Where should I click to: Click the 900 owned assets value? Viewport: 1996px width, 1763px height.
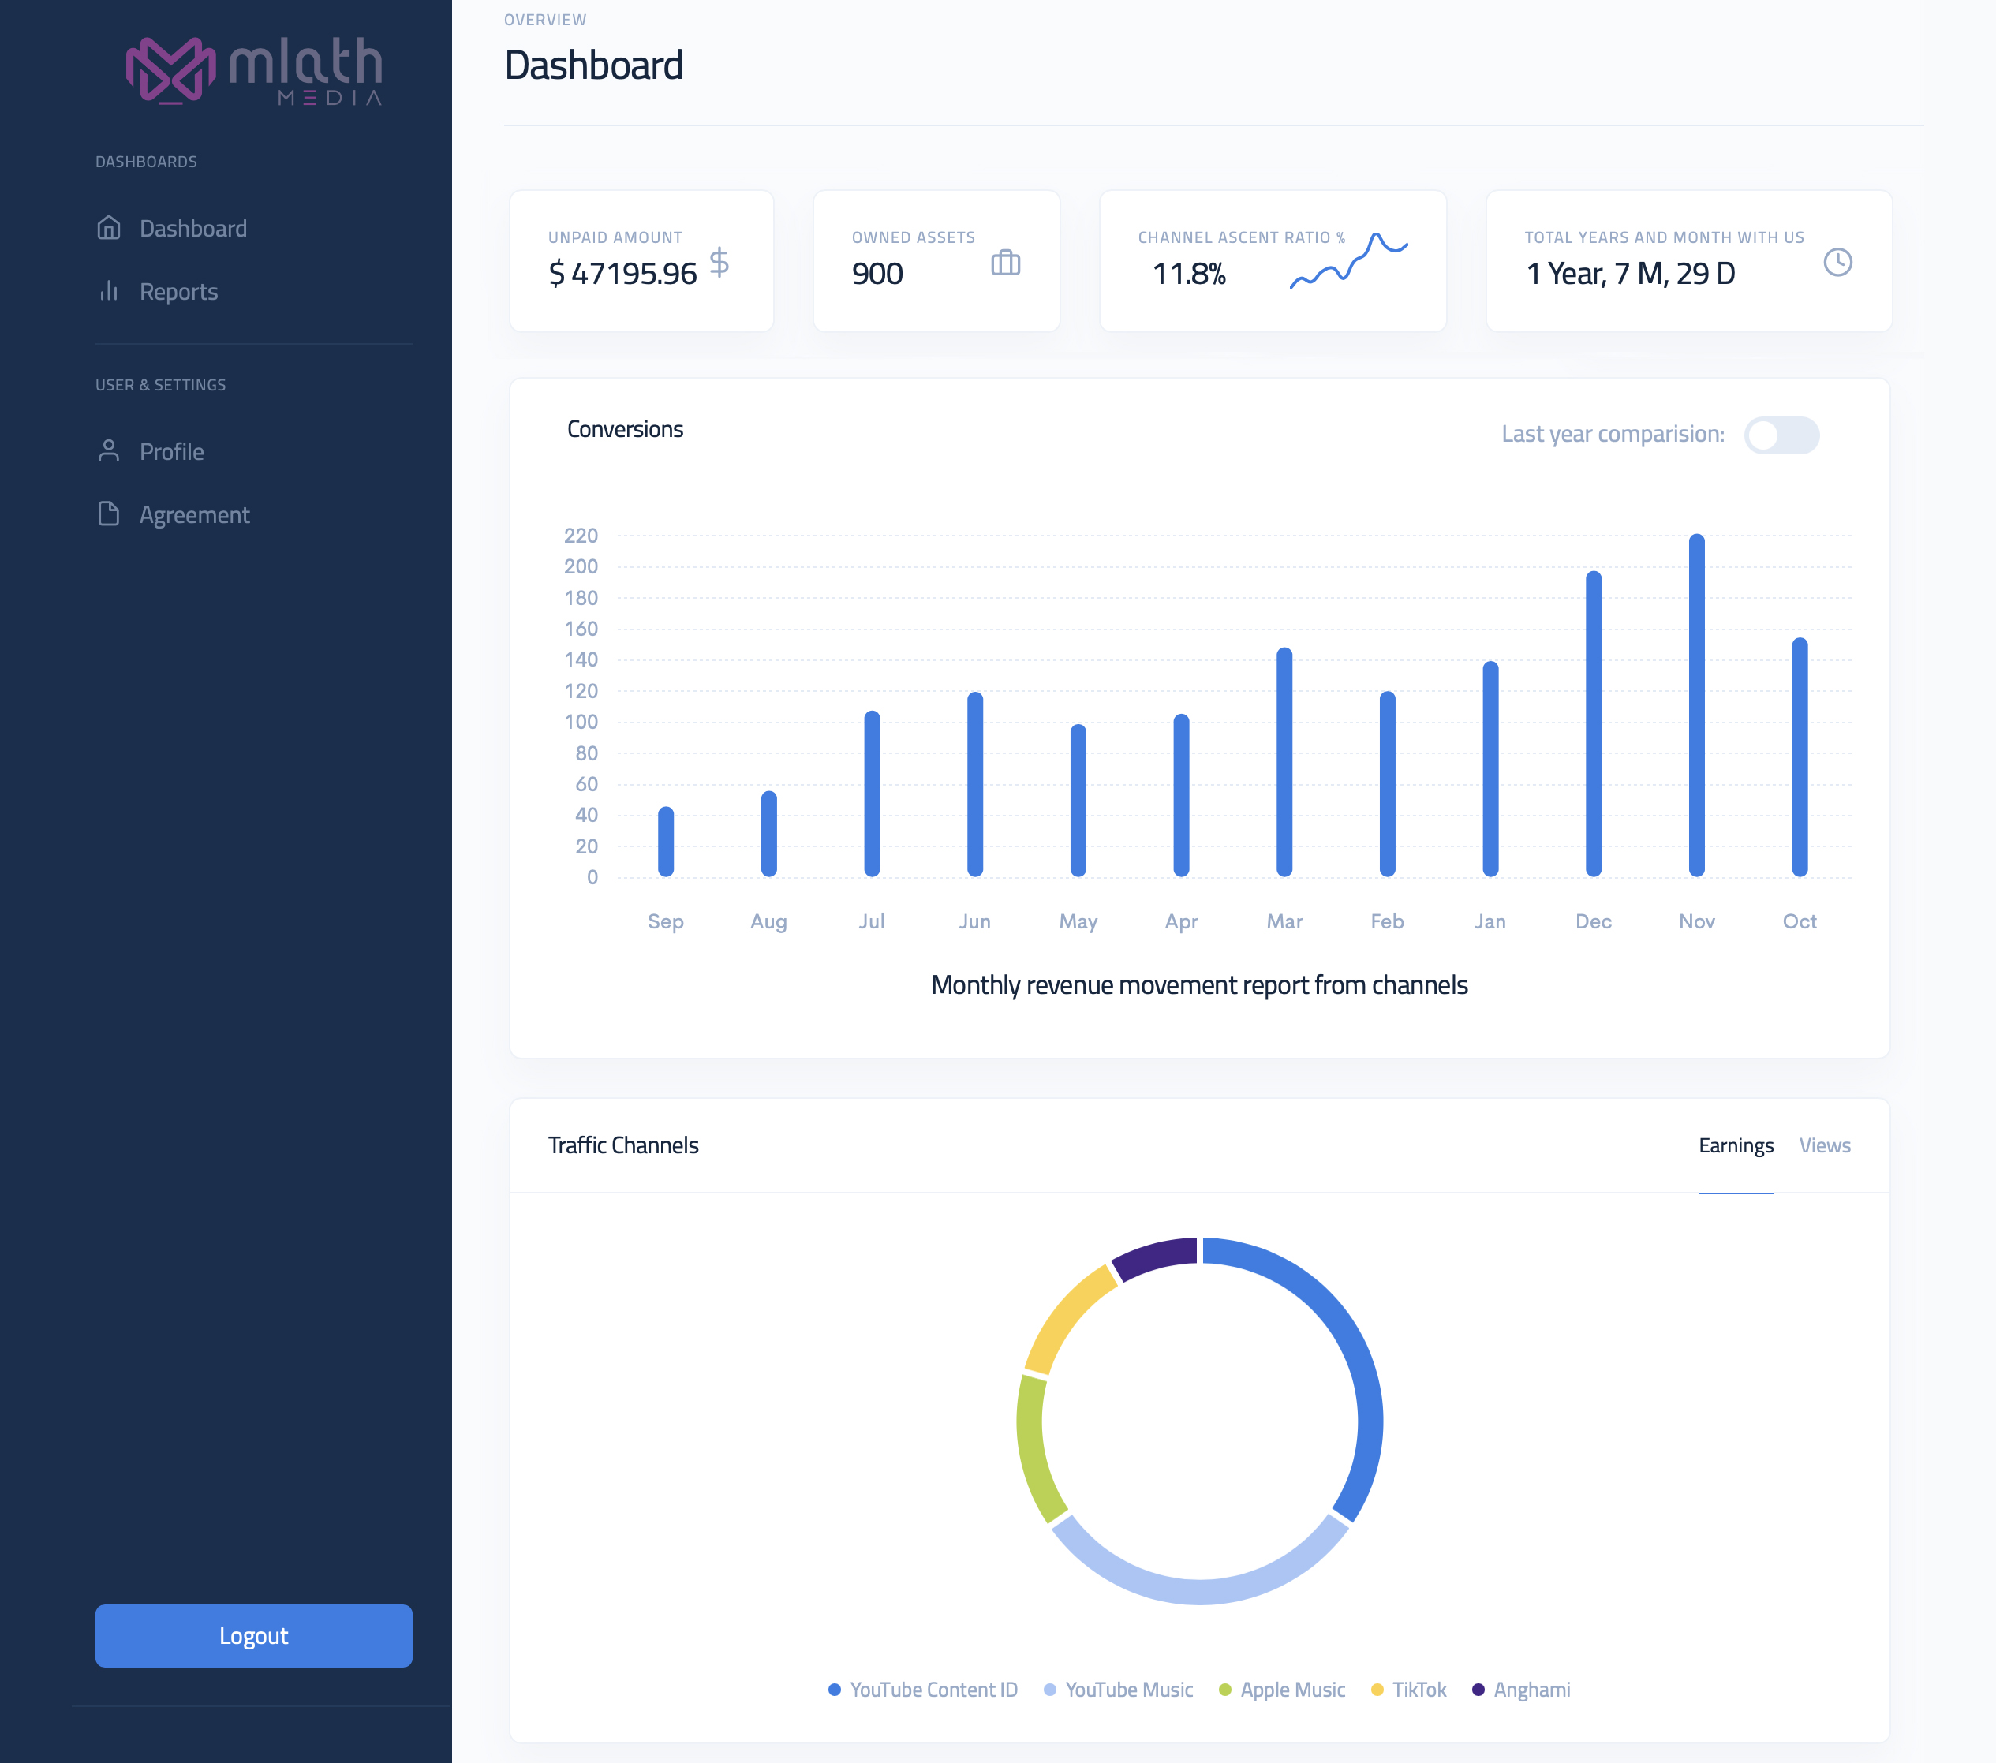(x=877, y=274)
